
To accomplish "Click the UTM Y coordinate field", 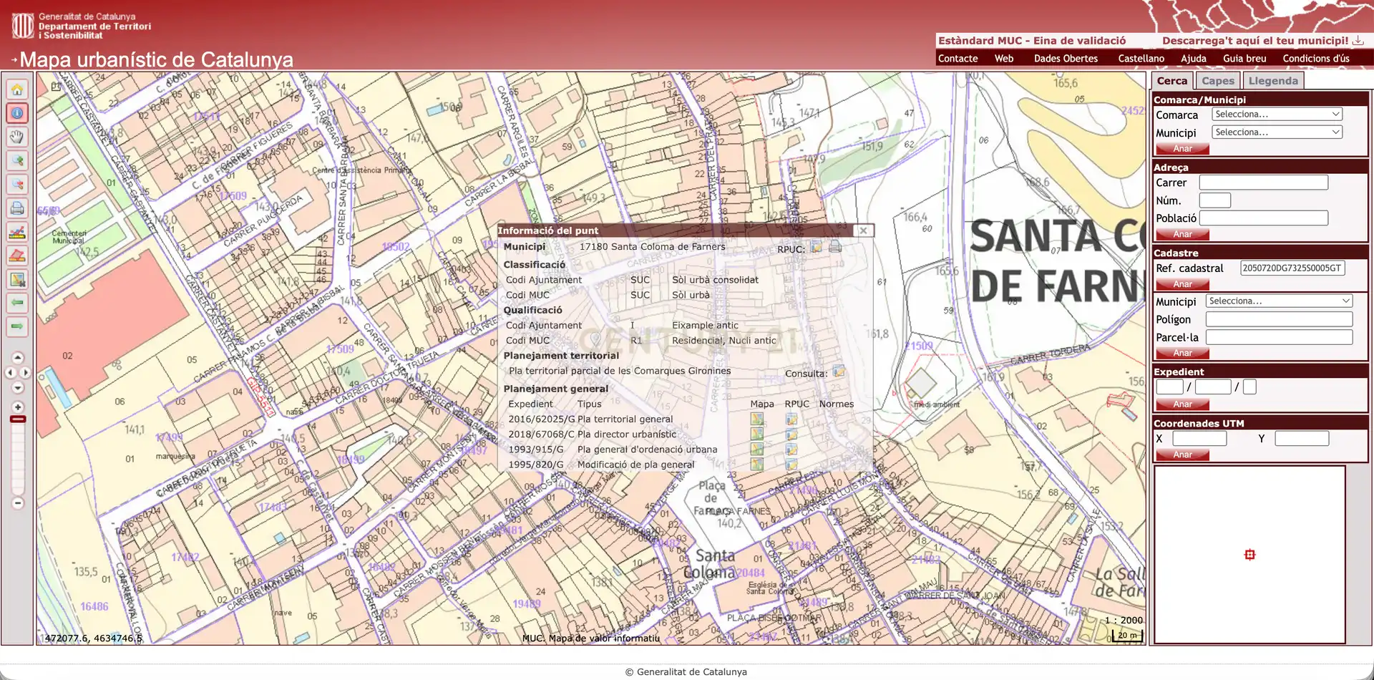I will (1302, 438).
